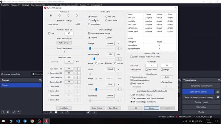Open the Вид menu
This screenshot has width=221, height=124.
click(26, 5)
